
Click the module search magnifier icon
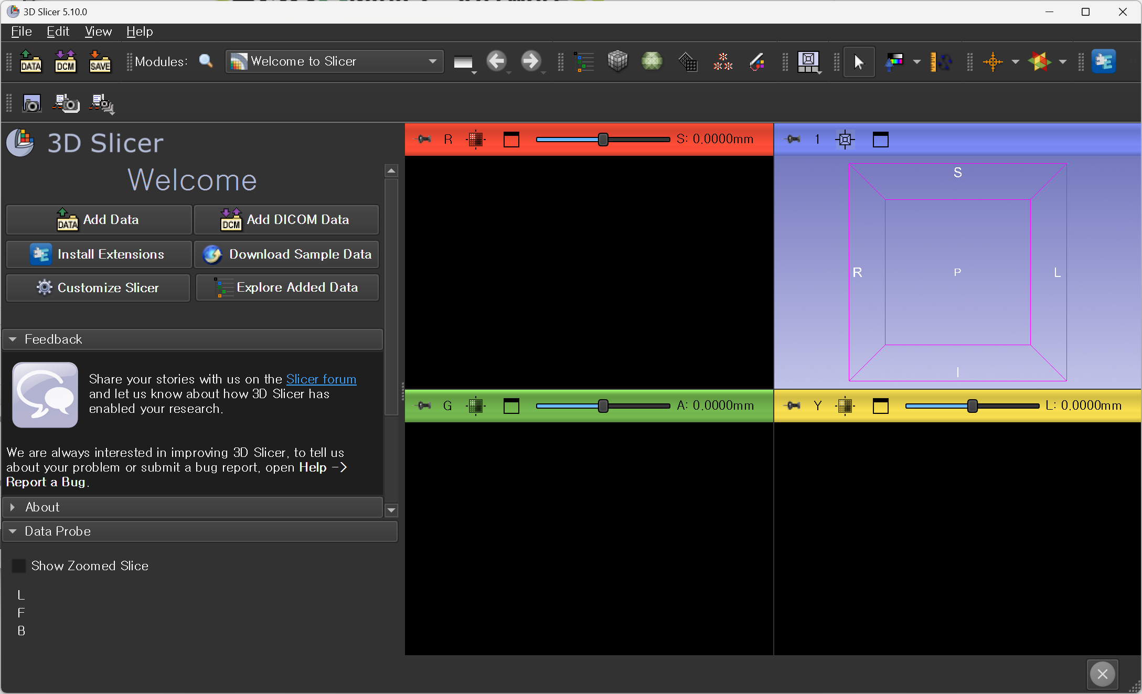tap(206, 61)
